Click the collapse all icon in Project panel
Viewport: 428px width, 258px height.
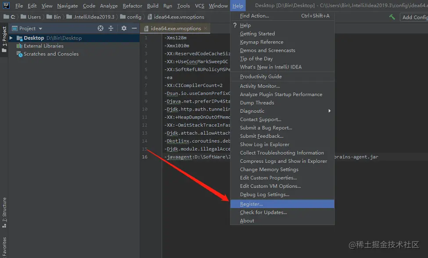pos(111,29)
